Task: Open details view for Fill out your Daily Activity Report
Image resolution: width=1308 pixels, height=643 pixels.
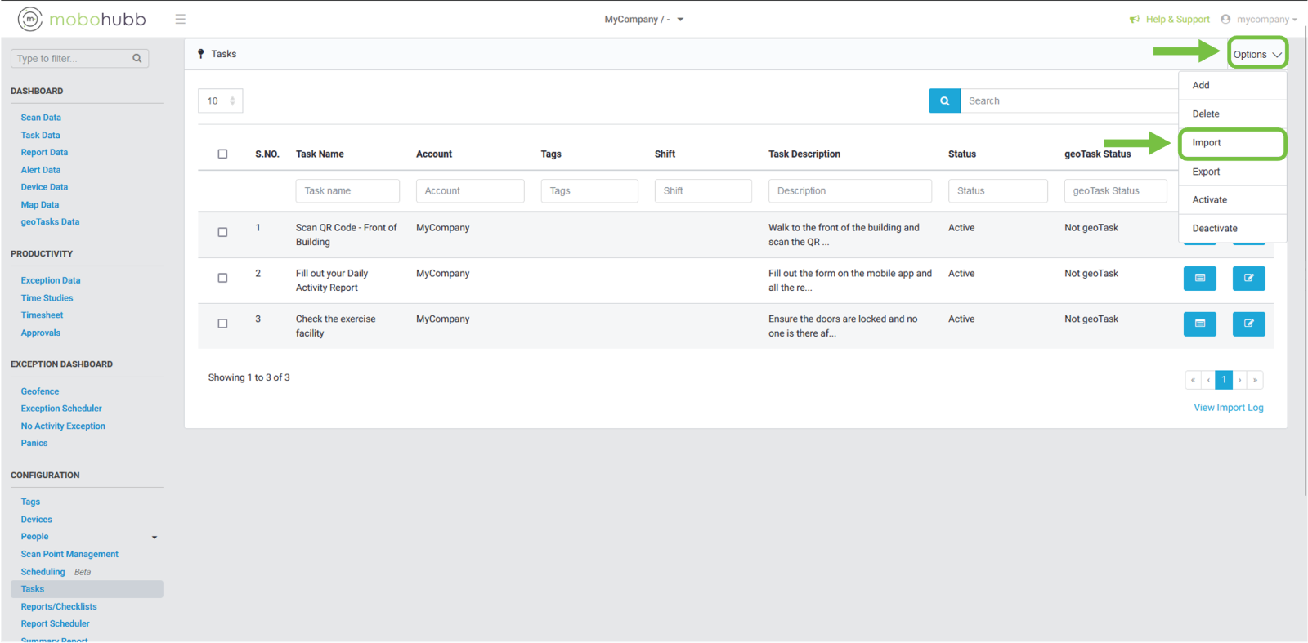Action: click(x=1199, y=279)
